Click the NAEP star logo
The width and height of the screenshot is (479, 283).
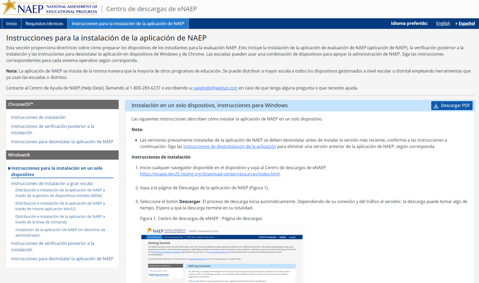point(10,7)
